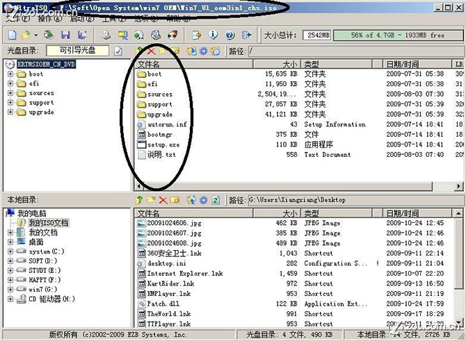Expand the SOFT(D:) drive node
Image resolution: width=466 pixels, height=341 pixels.
[11, 261]
